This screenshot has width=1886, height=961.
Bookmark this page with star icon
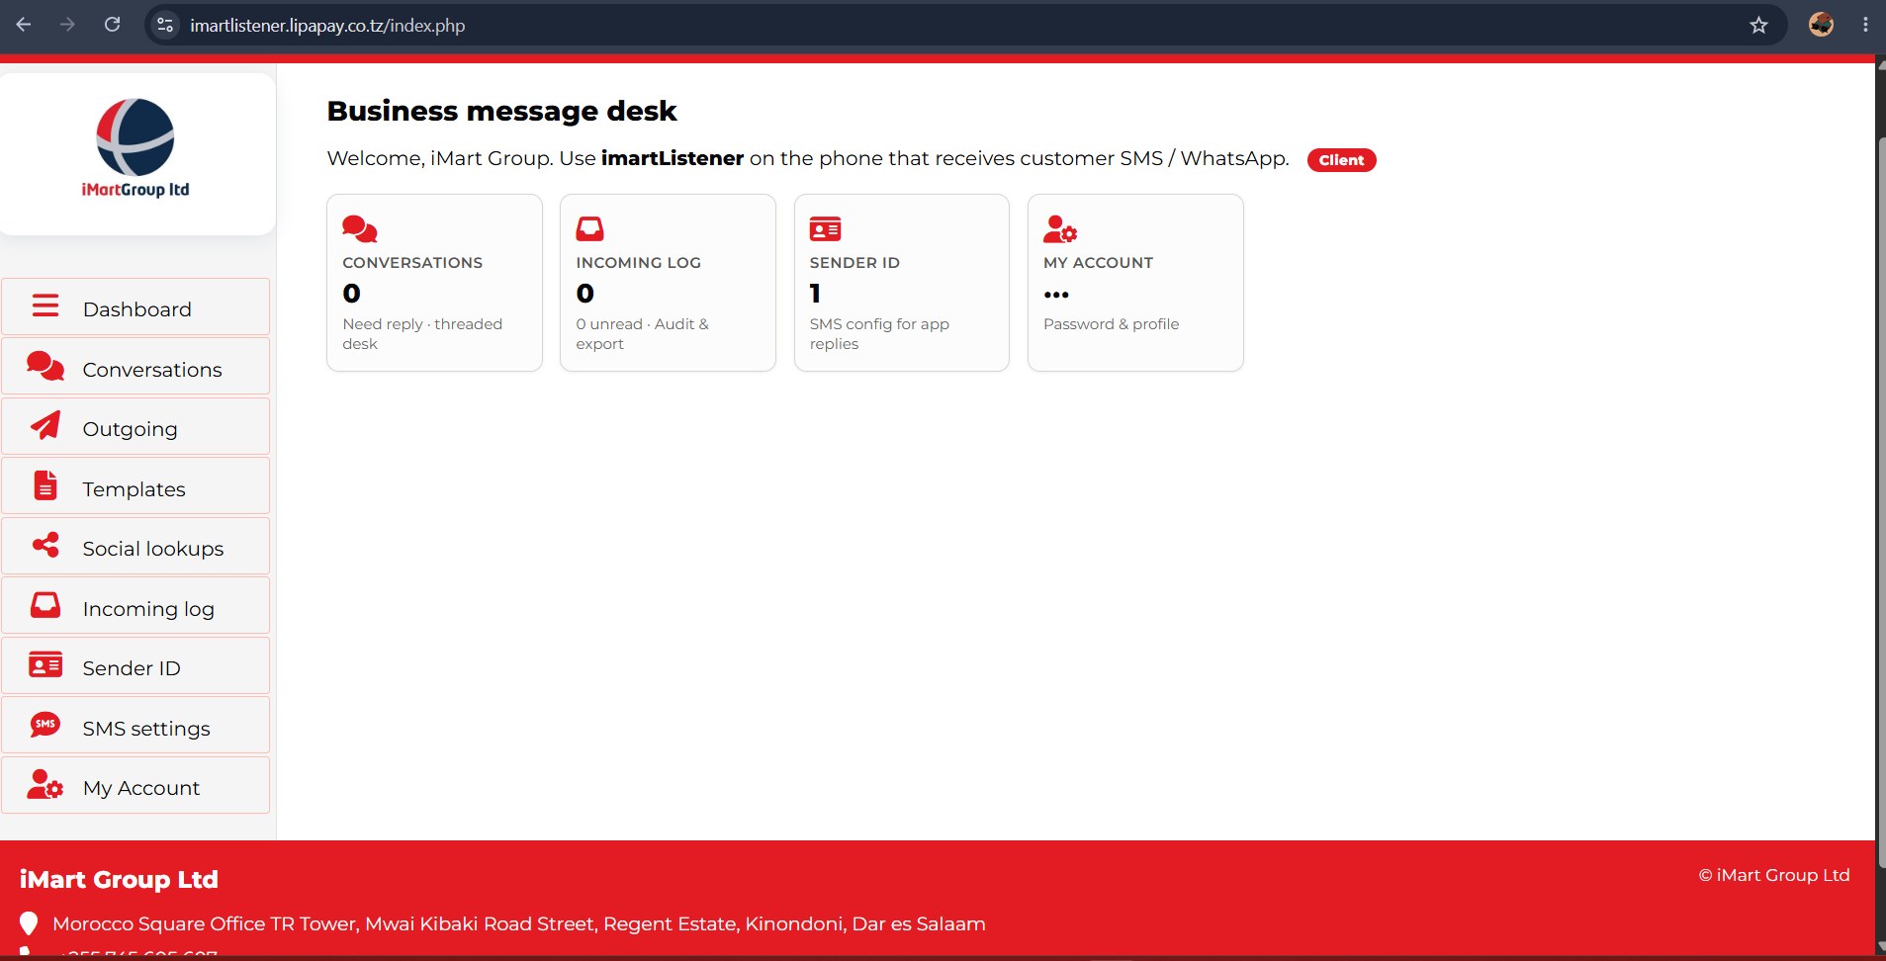tap(1758, 25)
